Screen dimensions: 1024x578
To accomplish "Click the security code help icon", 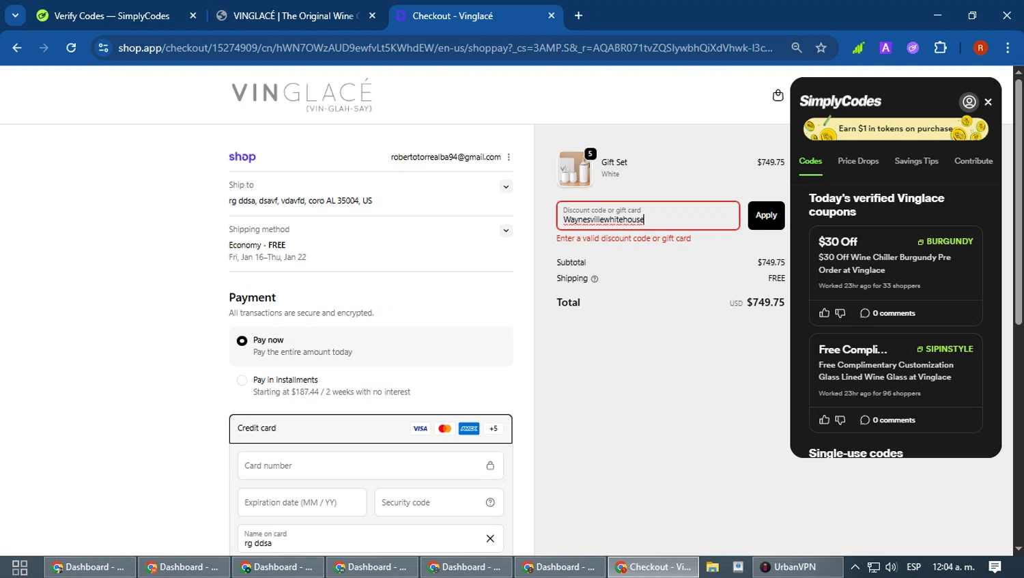I will click(x=490, y=502).
